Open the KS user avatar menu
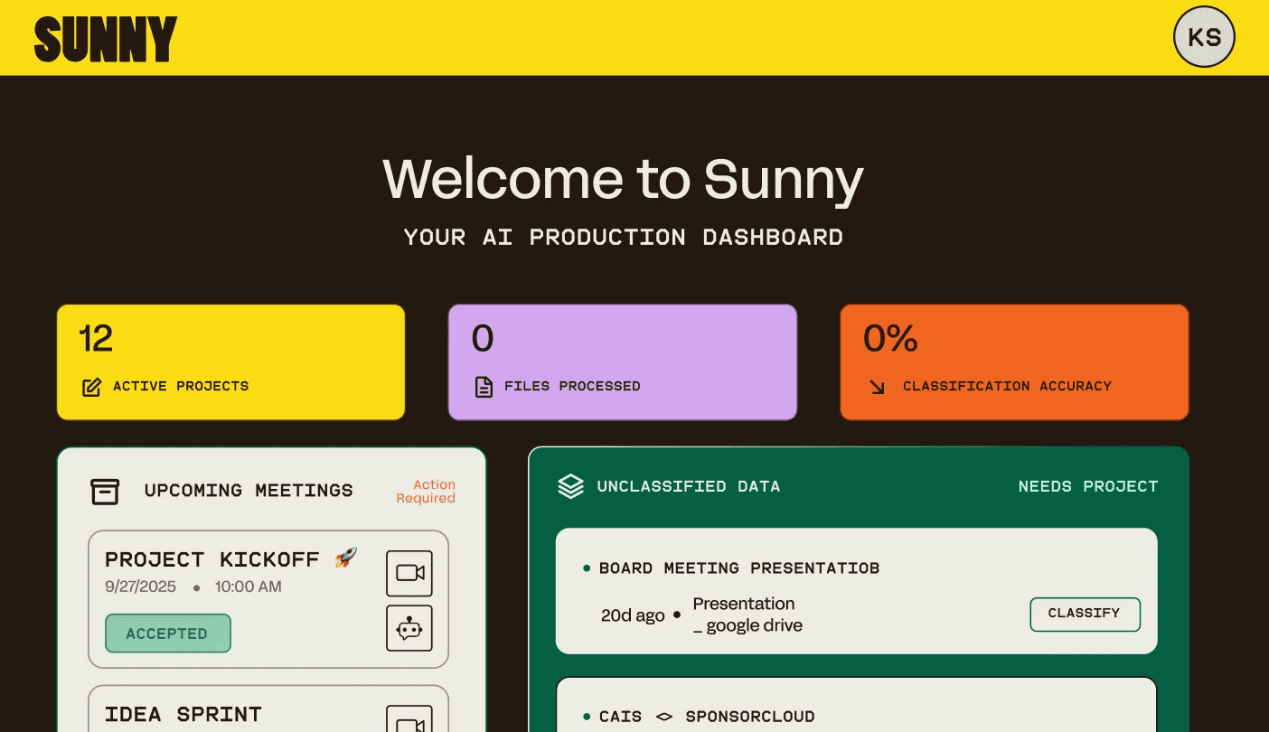 coord(1204,37)
